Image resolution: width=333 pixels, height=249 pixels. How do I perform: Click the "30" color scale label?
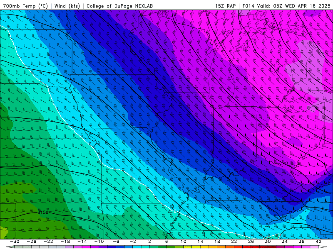click(x=268, y=242)
